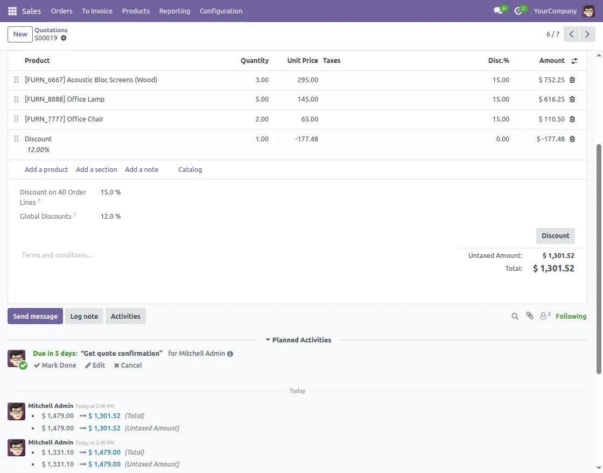Open the activities clock icon
The height and width of the screenshot is (473, 603).
518,11
